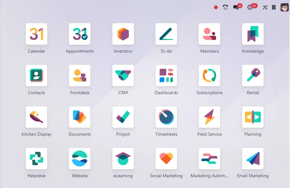Open the debug tools wrench menu
Screen dimensions: 290x188
tap(265, 7)
